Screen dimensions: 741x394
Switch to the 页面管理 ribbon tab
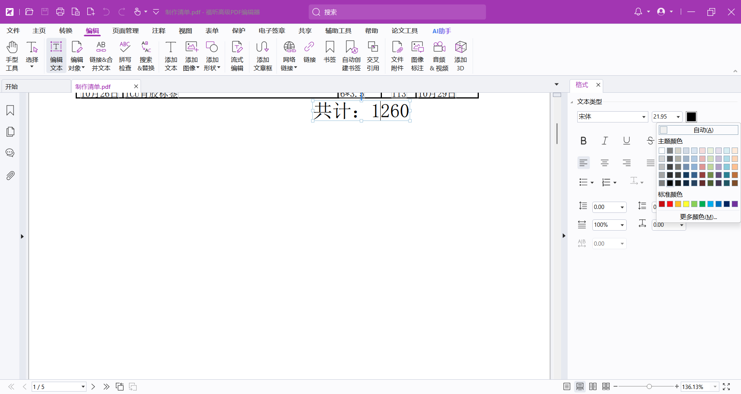click(125, 31)
